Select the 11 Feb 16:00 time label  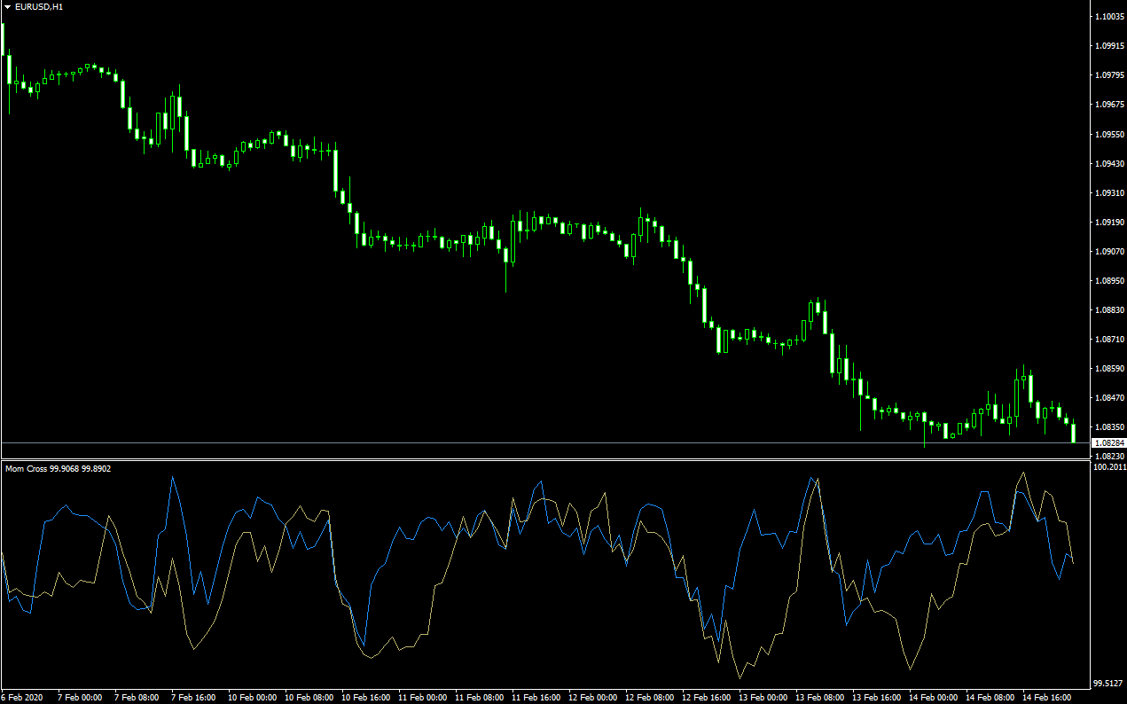534,698
